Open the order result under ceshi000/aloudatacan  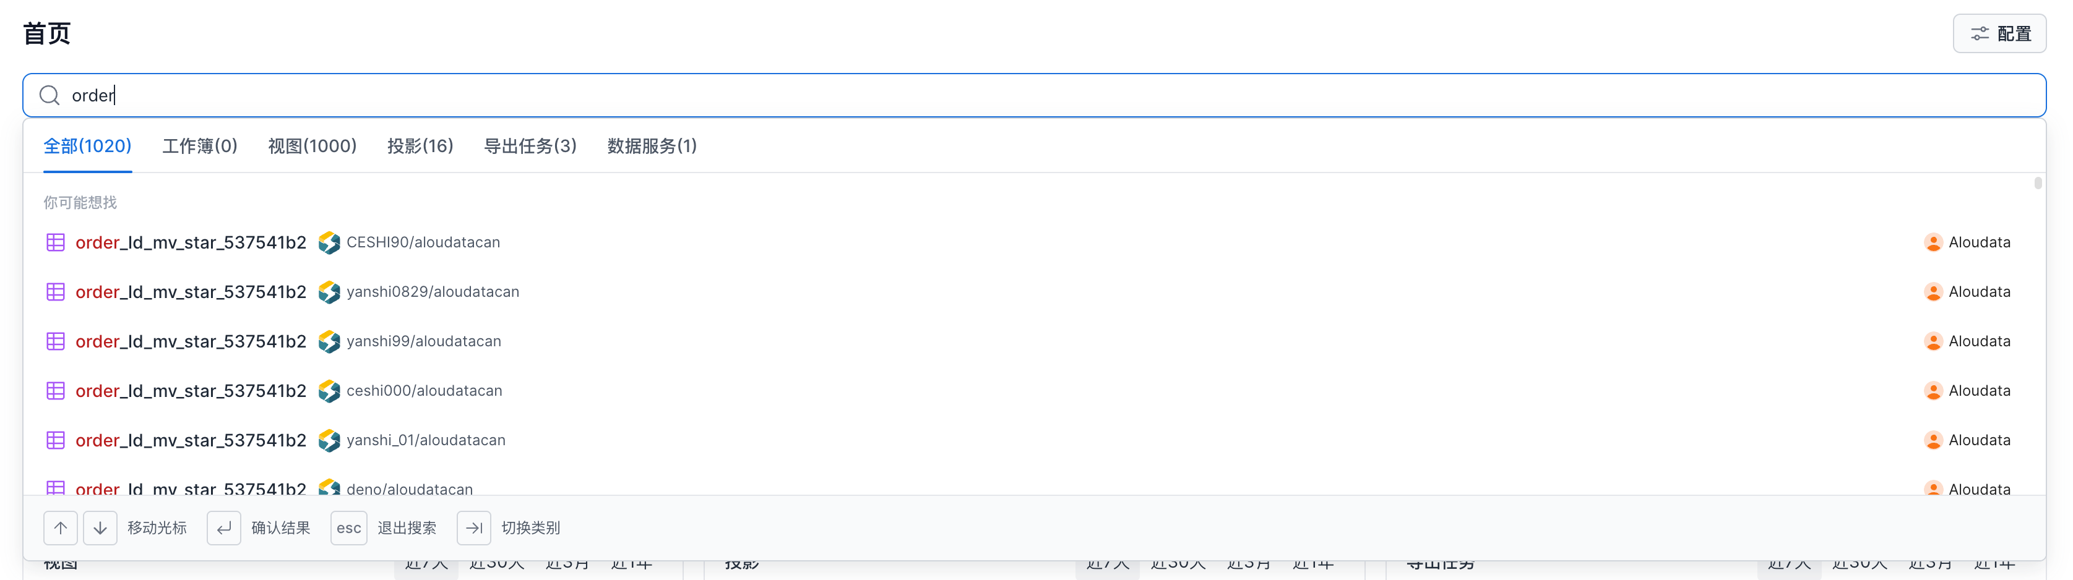[191, 391]
